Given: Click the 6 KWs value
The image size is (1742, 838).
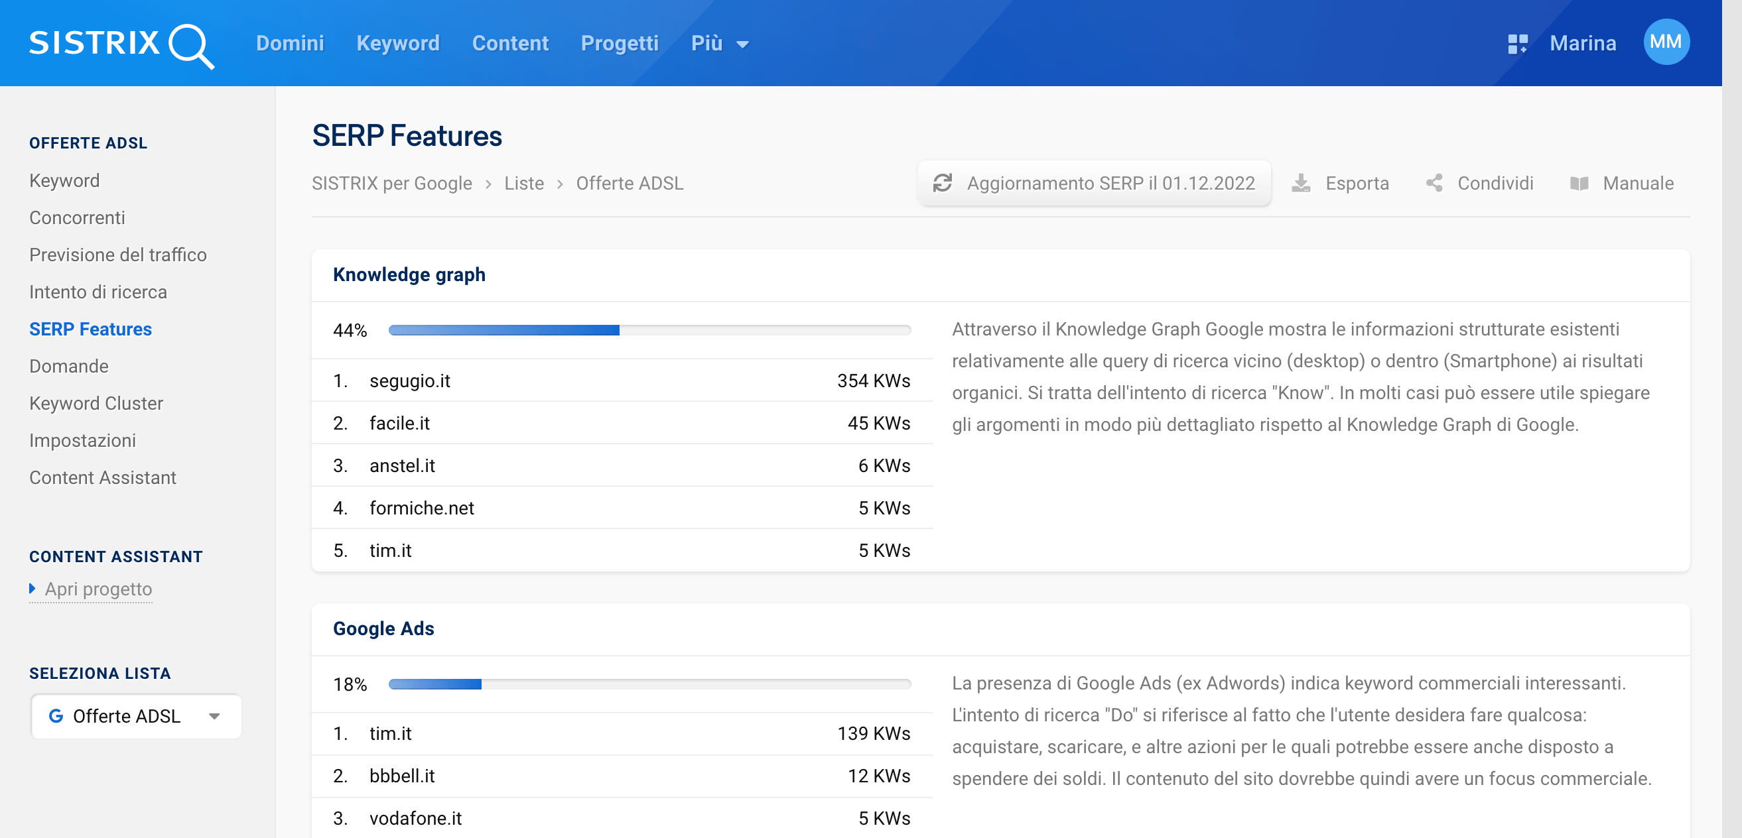Looking at the screenshot, I should (884, 465).
